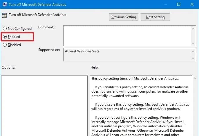Close the Turn off Defender Antivirus window
Screen dimensions: 199x136
point(192,4)
